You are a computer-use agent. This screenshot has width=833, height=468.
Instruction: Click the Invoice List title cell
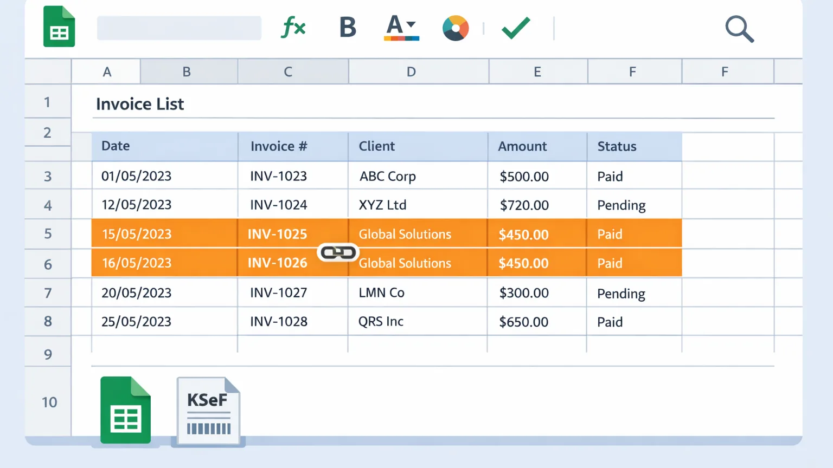click(140, 104)
